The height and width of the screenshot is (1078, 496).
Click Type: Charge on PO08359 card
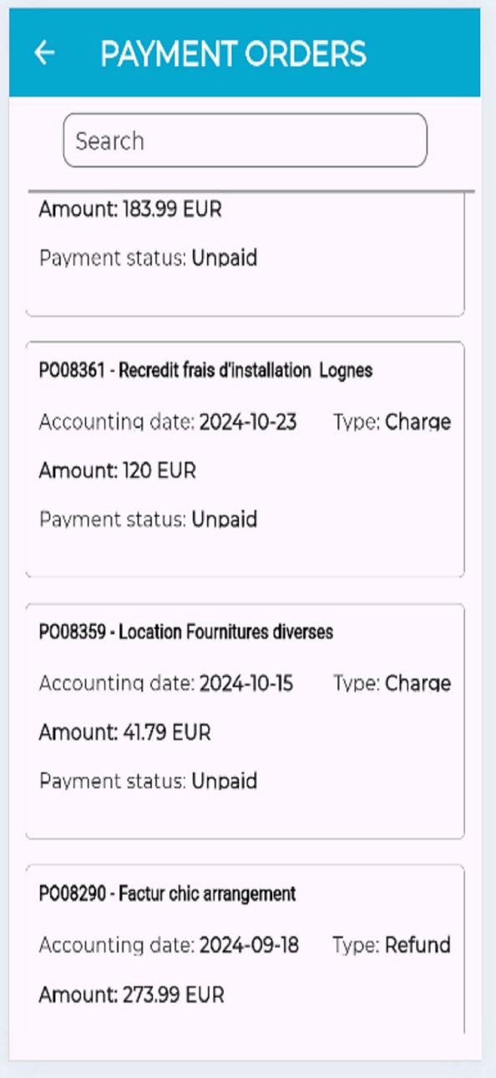click(392, 684)
